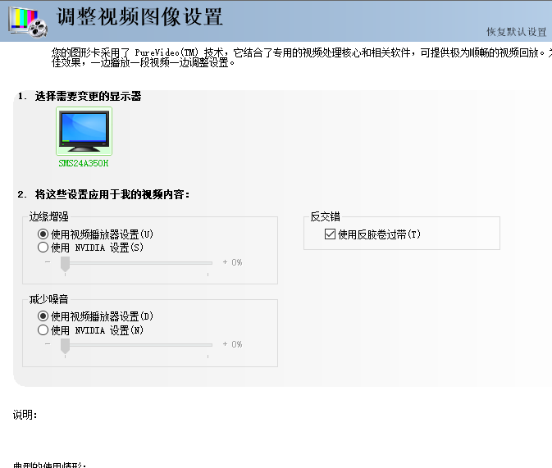The image size is (552, 468).
Task: Click the SMS24A350H display name label
Action: 84,163
